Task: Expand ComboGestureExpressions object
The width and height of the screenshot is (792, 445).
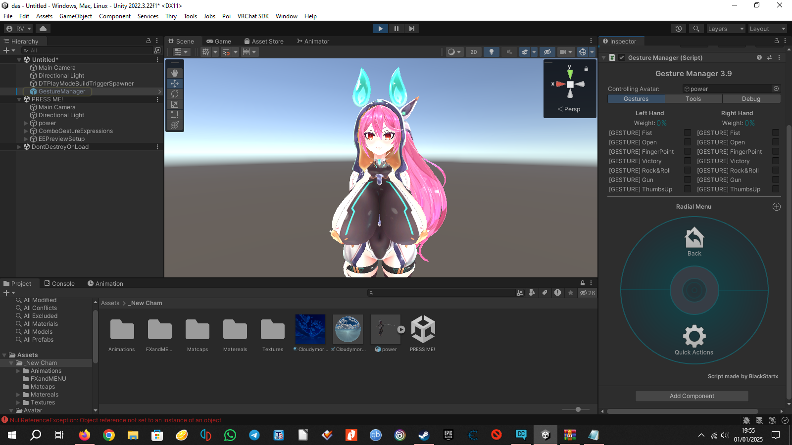Action: coord(26,131)
